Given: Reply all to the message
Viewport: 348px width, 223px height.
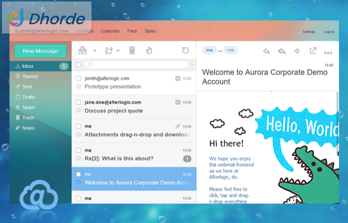Looking at the screenshot, I should pos(282,51).
